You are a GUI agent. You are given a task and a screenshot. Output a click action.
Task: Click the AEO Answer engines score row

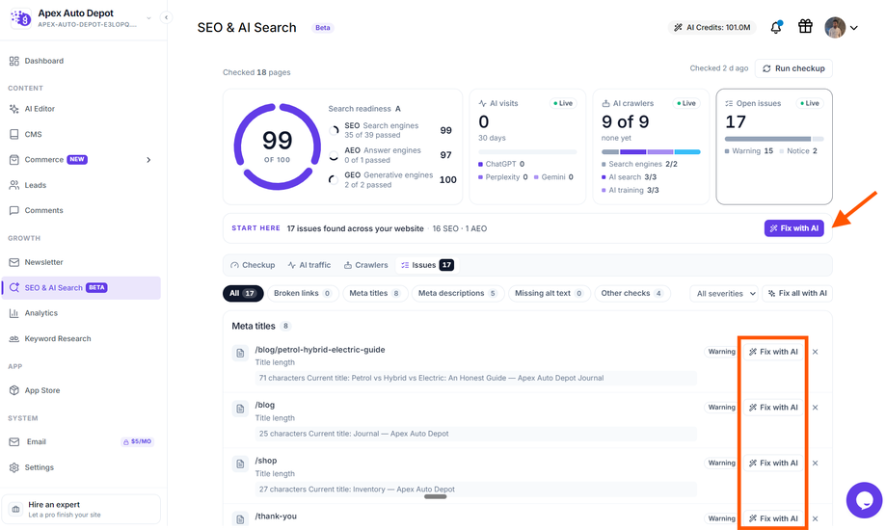(x=391, y=155)
